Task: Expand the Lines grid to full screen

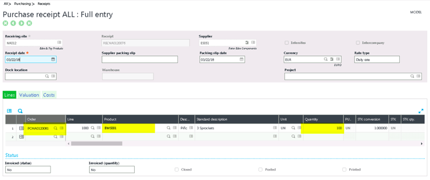Action: [421, 111]
